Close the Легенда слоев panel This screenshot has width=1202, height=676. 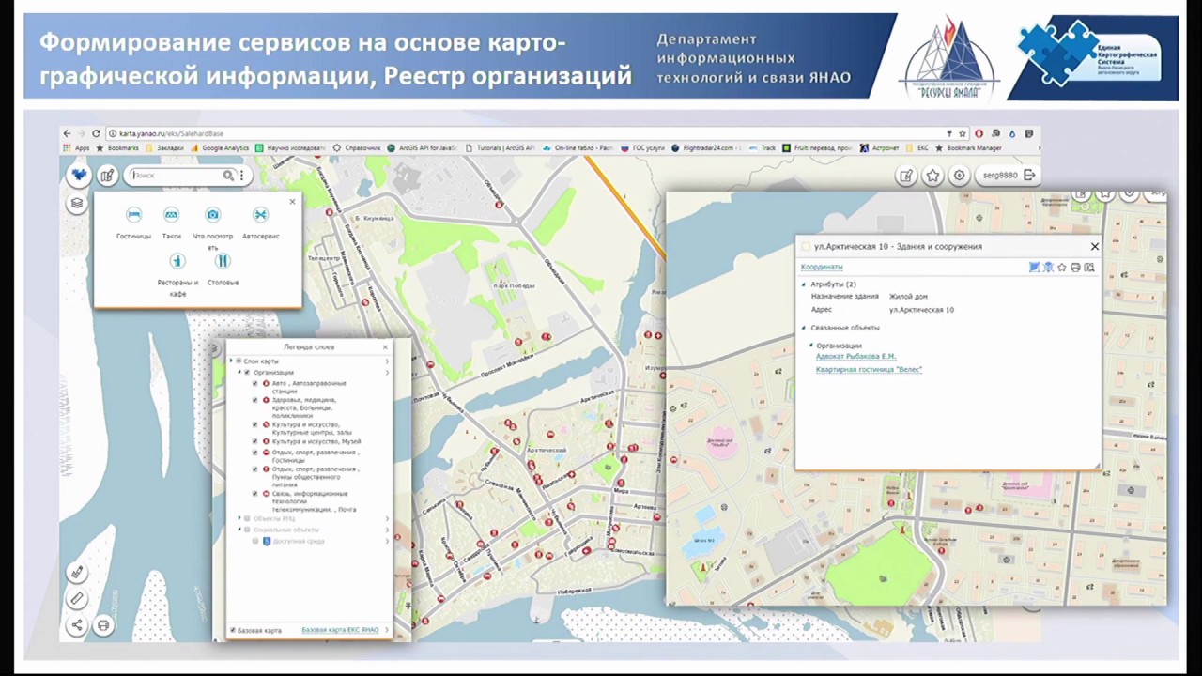click(x=385, y=347)
